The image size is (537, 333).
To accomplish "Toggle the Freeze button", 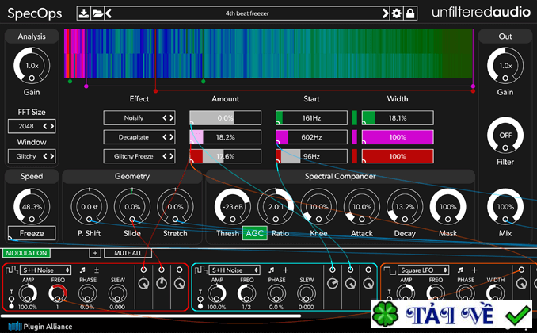I will pyautogui.click(x=32, y=233).
